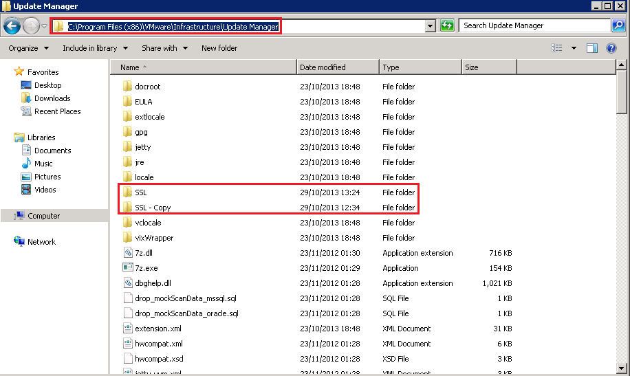Select the 7z.exe application file

tap(146, 268)
